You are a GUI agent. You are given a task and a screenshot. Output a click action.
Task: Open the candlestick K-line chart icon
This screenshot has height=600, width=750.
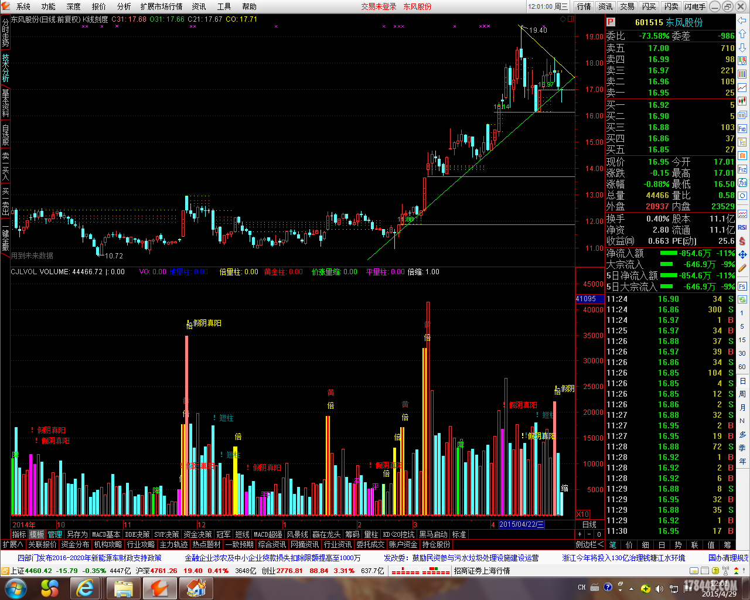click(x=742, y=101)
